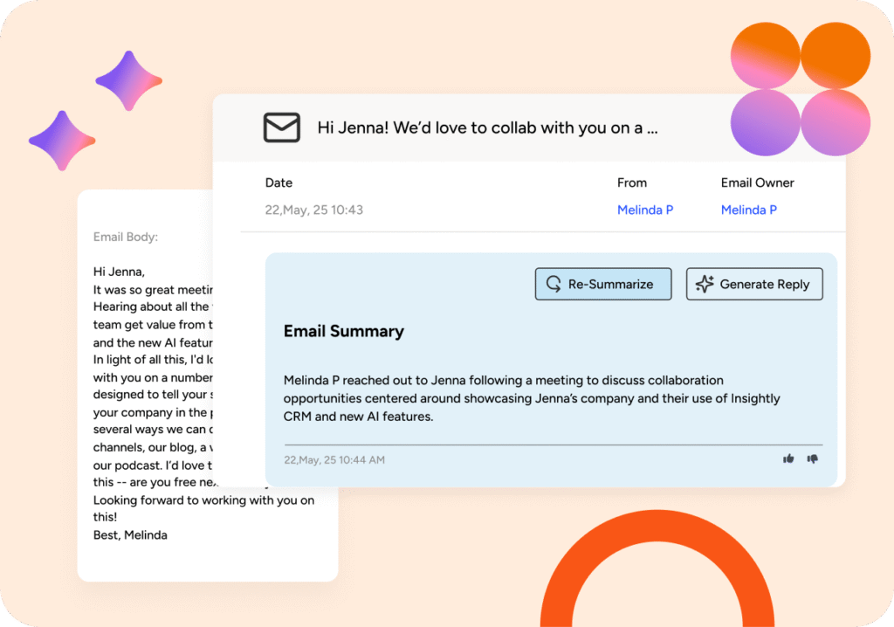Open Melinda P under the From column
This screenshot has height=627, width=894.
(x=645, y=210)
